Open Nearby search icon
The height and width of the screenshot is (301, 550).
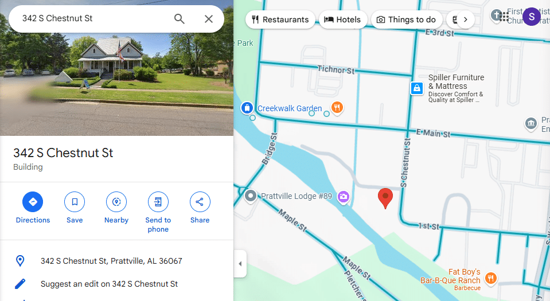tap(116, 202)
